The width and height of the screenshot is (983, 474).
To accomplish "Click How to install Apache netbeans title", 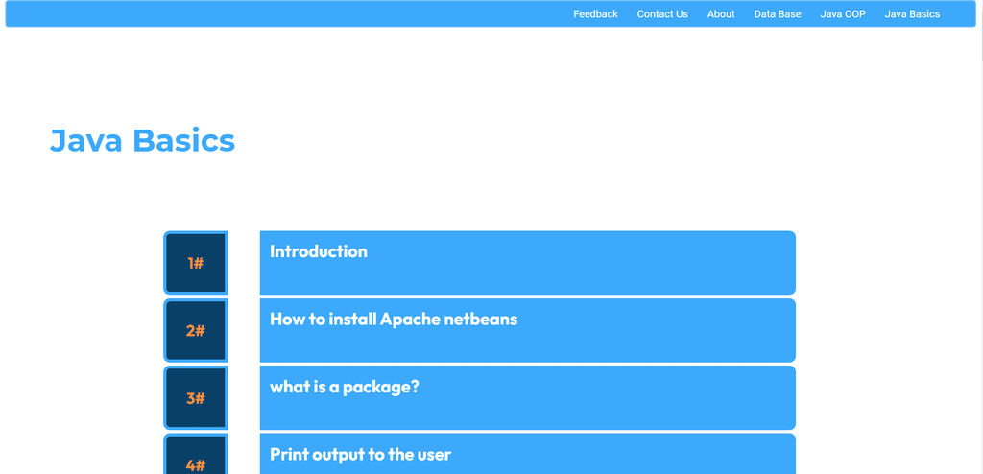I will (394, 320).
